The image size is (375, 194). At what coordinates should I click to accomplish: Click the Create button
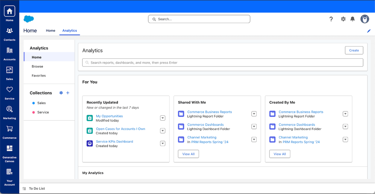point(354,50)
